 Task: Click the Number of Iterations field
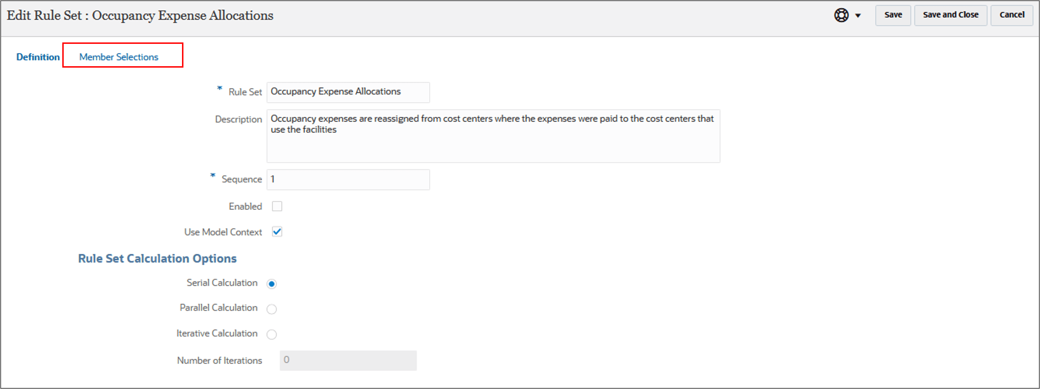348,360
